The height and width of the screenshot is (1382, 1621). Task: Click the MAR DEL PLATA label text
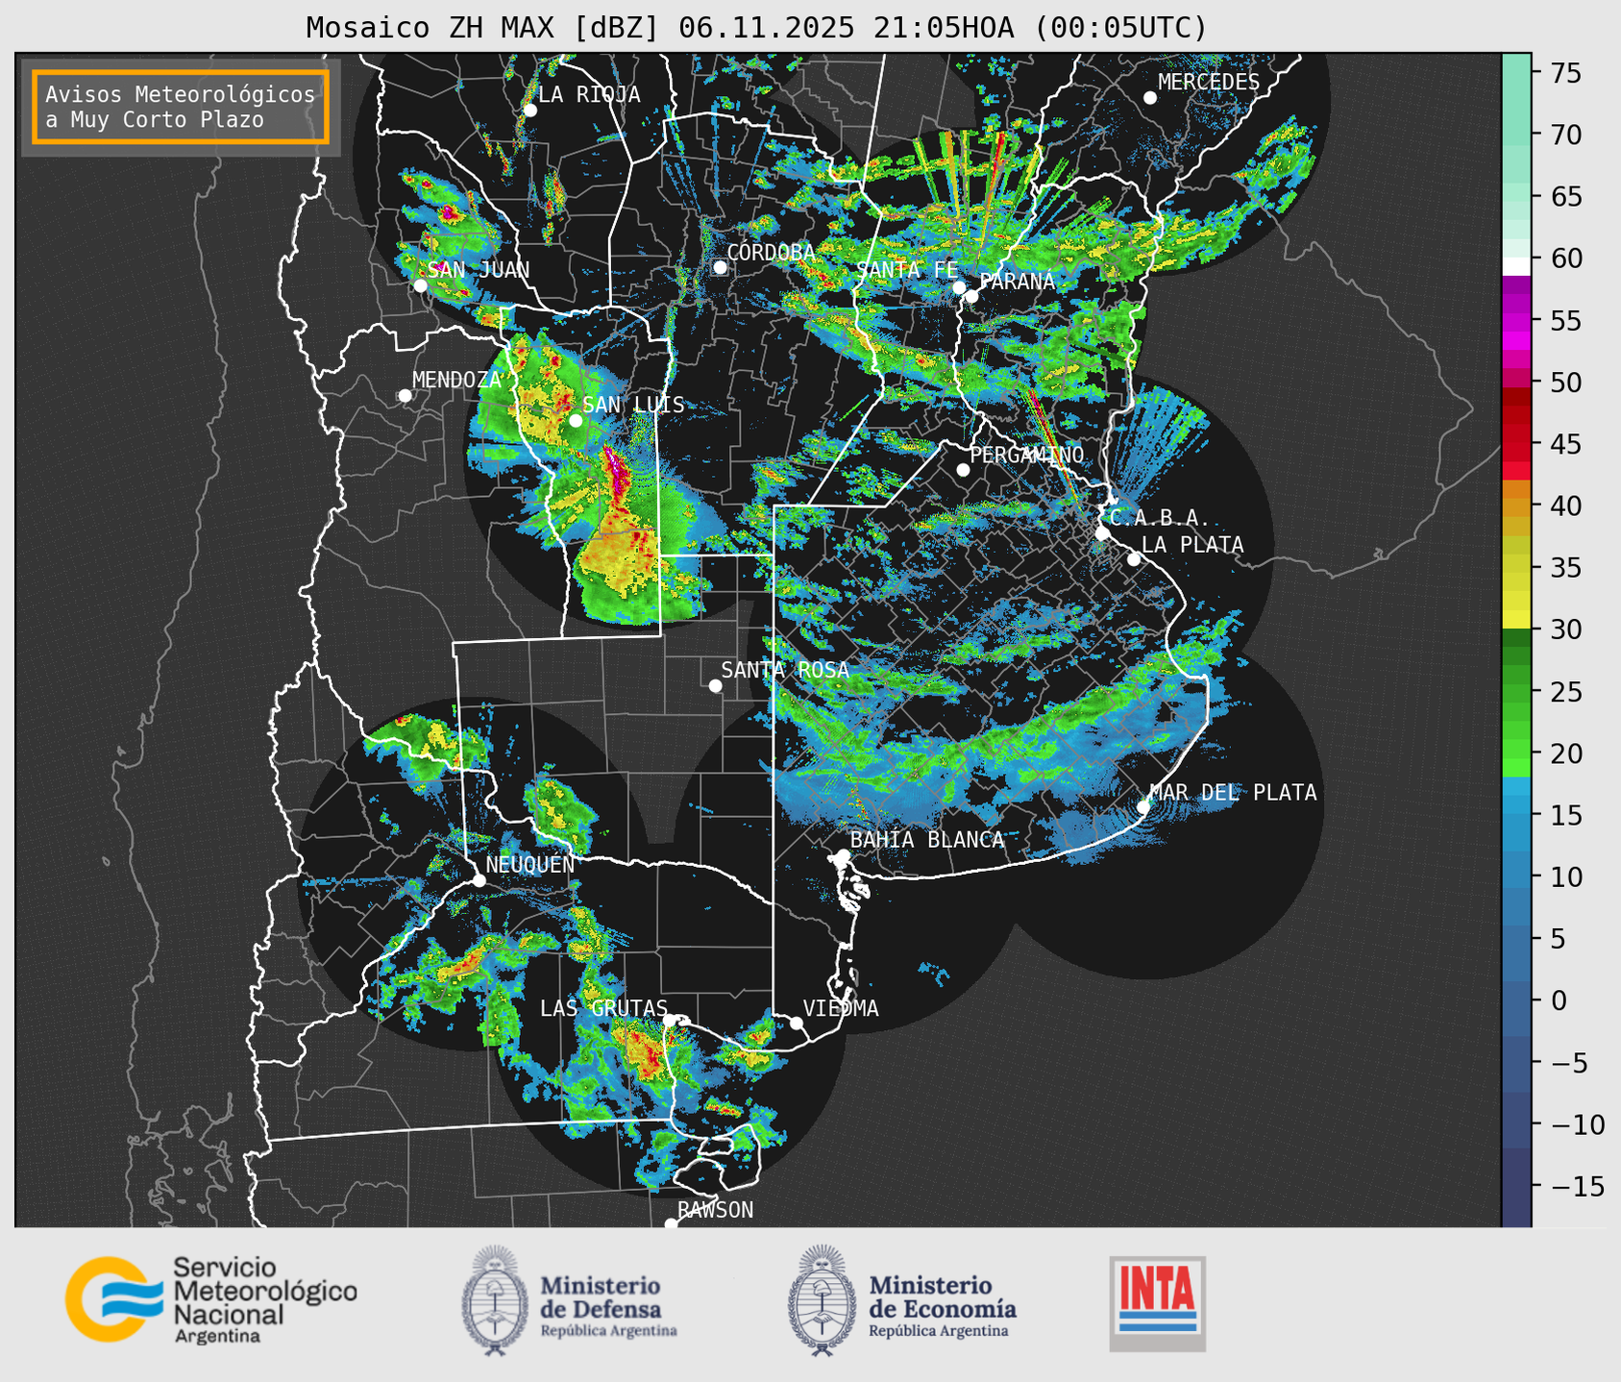[1234, 792]
